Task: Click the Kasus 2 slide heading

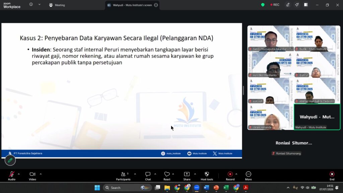Action: coord(116,38)
